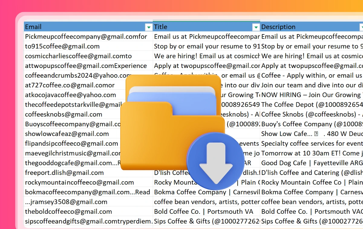Click Description cell 'Good Dog Cafe | Fayetteville'
363x229 pixels.
click(312, 163)
